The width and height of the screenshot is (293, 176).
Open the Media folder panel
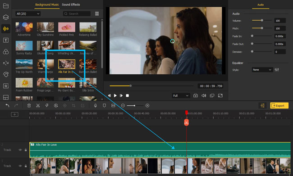[x=6, y=6]
